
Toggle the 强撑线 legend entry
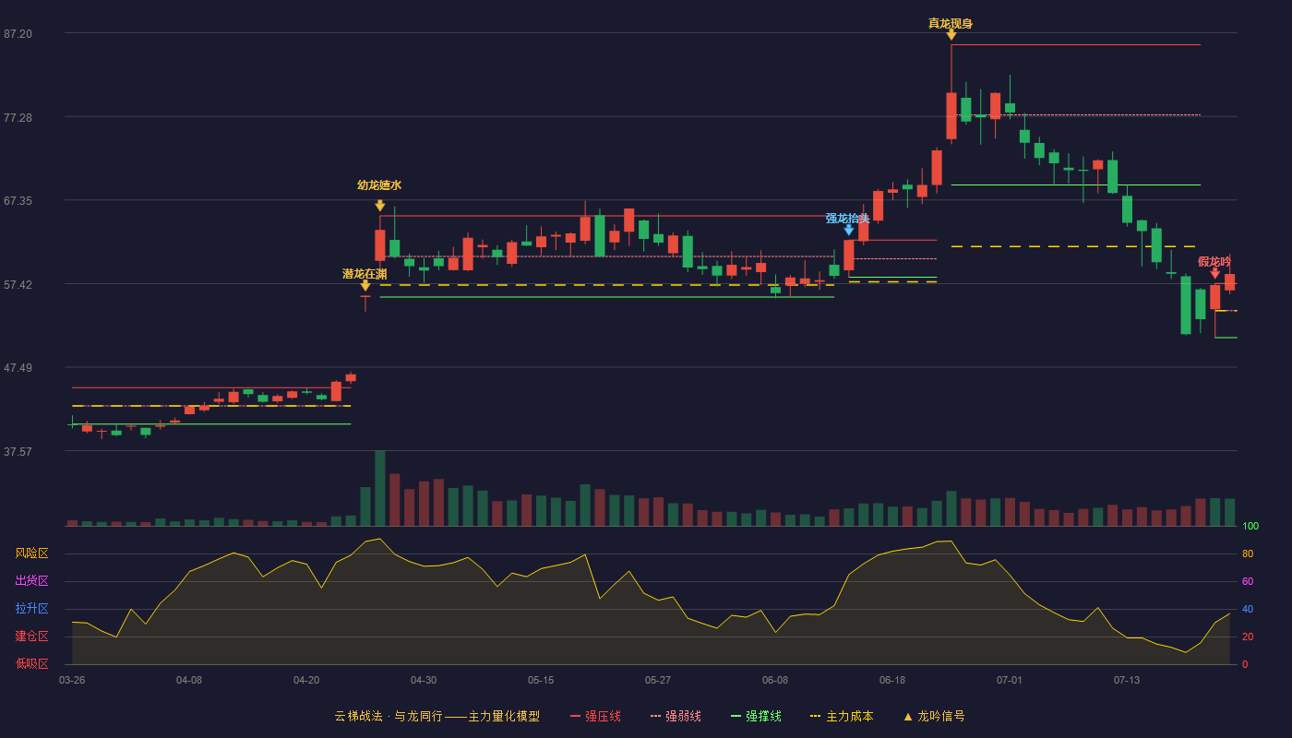756,716
